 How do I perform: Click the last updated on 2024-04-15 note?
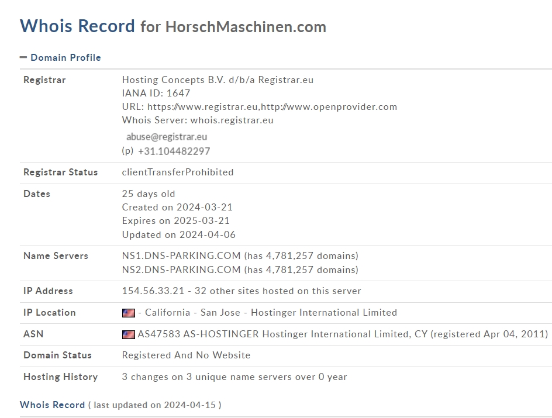155,405
